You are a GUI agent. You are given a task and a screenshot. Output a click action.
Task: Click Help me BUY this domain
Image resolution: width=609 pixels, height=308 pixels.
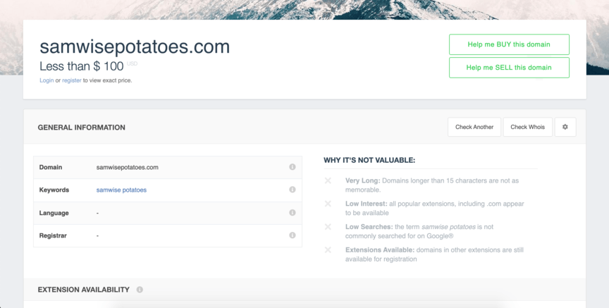pos(509,44)
